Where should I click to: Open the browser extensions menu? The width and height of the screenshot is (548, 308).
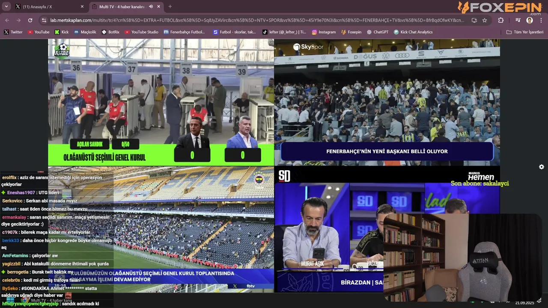click(500, 20)
